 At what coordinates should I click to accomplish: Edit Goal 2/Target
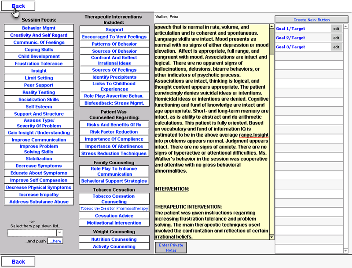tap(336, 38)
